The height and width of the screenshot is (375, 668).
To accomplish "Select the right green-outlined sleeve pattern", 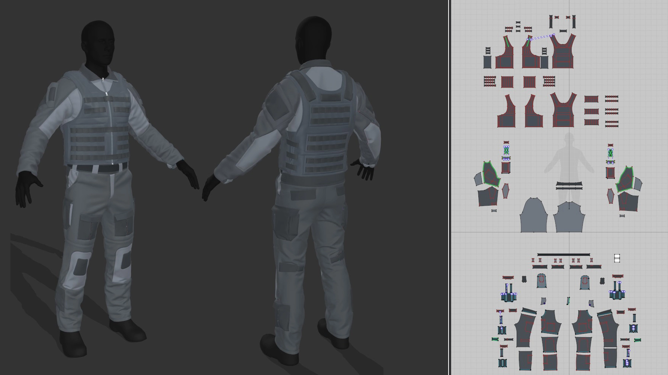I will click(x=626, y=180).
